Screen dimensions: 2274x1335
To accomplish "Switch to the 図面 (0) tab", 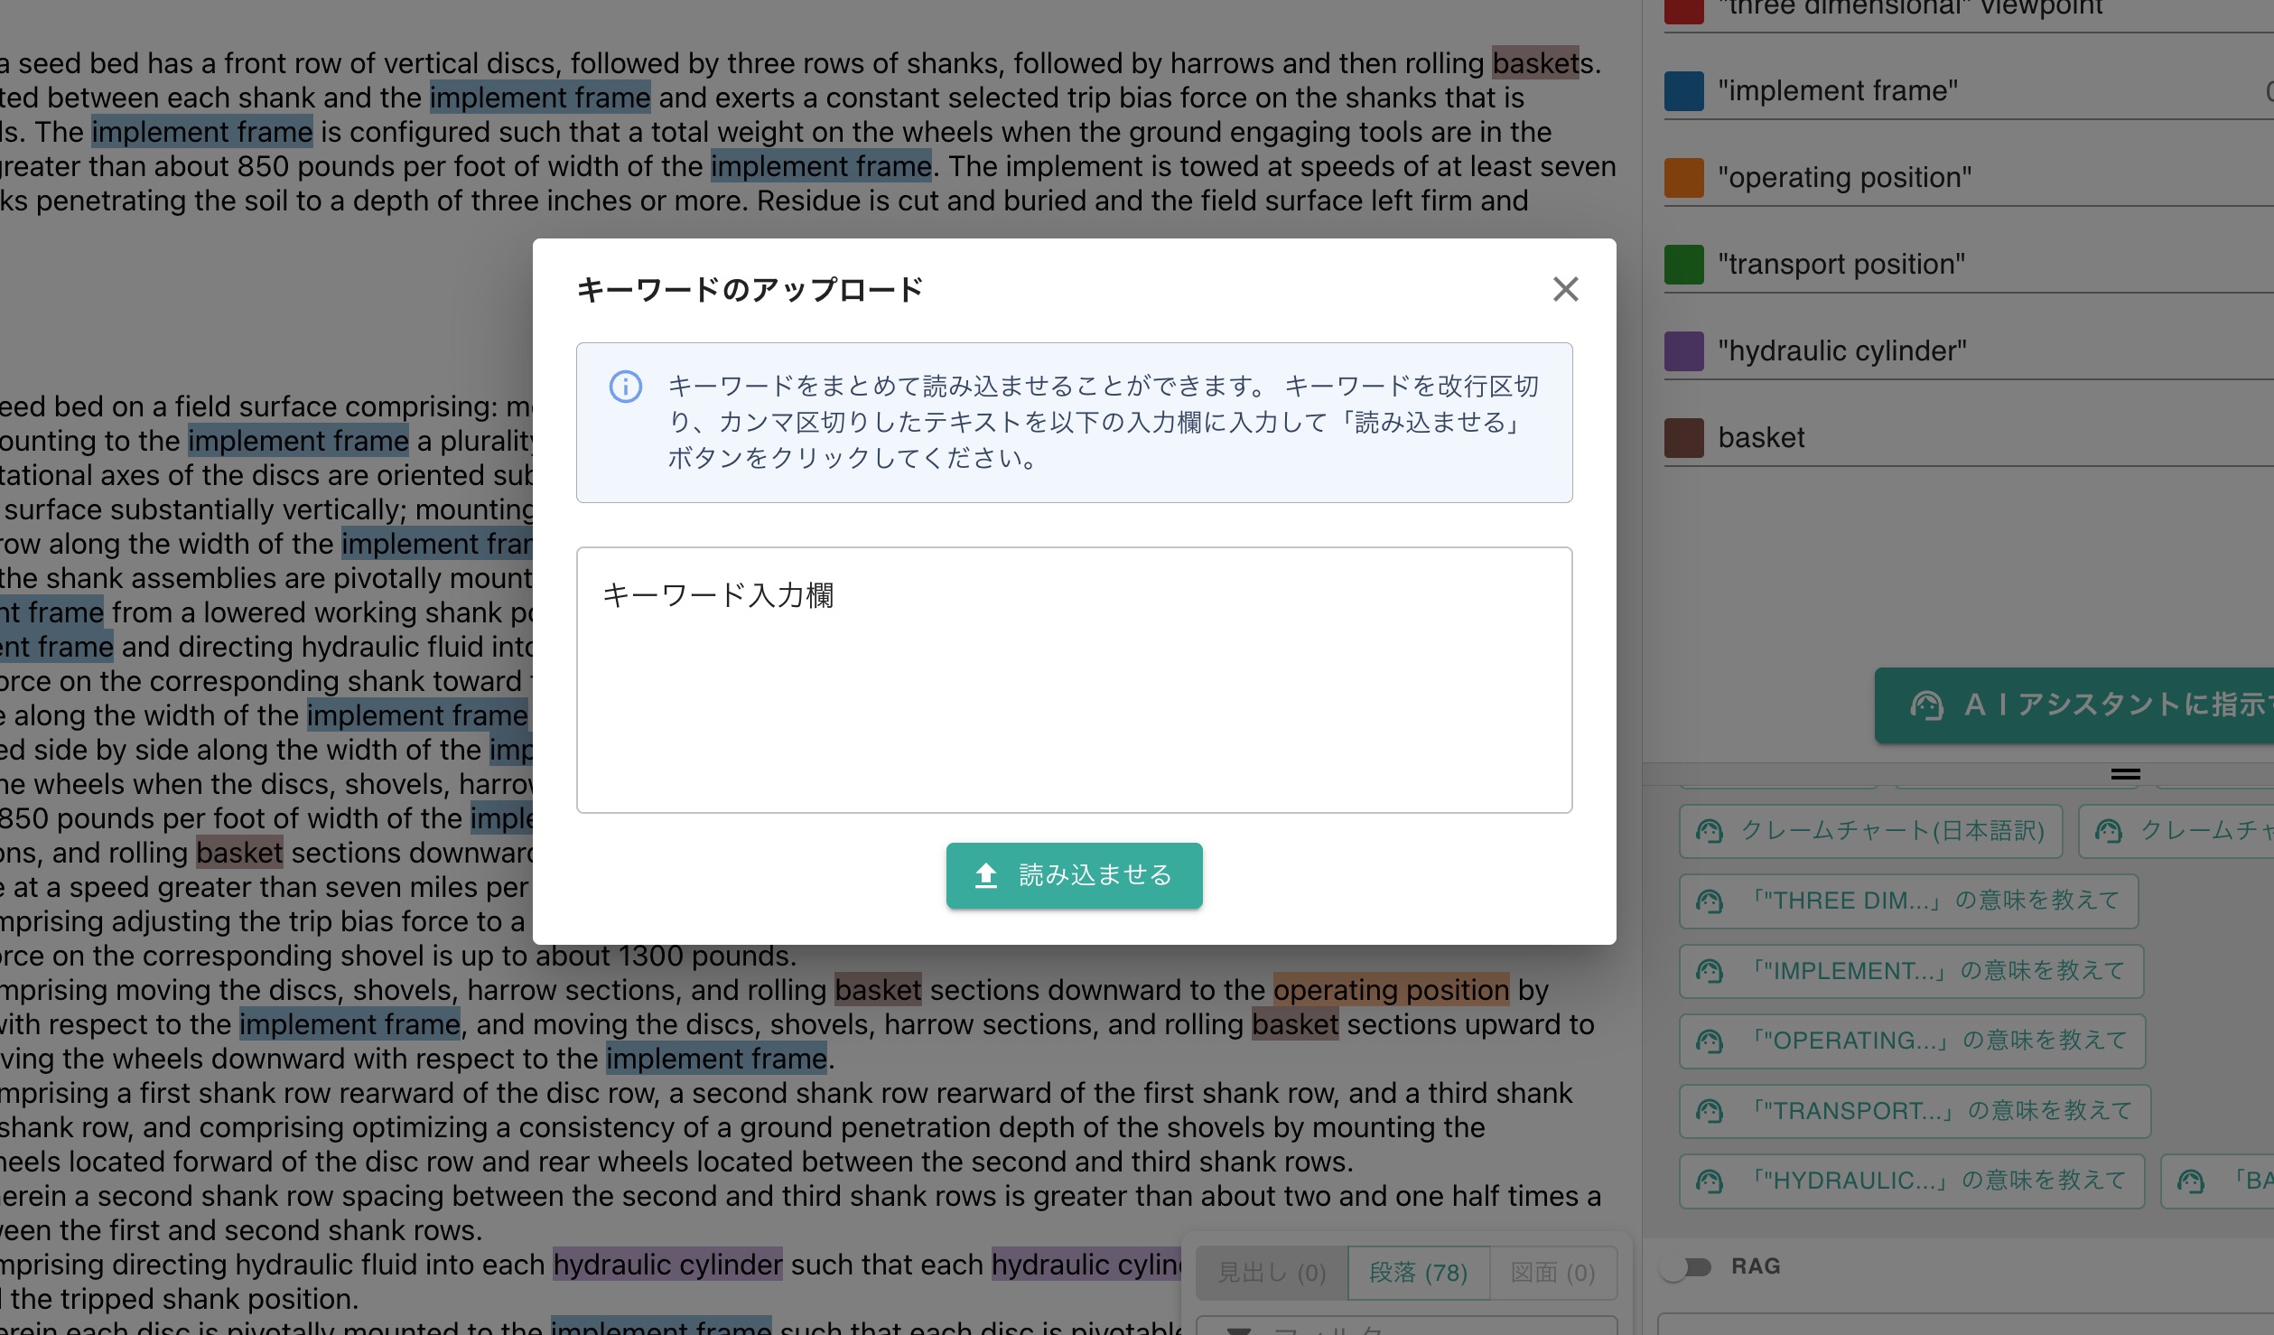I will pos(1552,1273).
